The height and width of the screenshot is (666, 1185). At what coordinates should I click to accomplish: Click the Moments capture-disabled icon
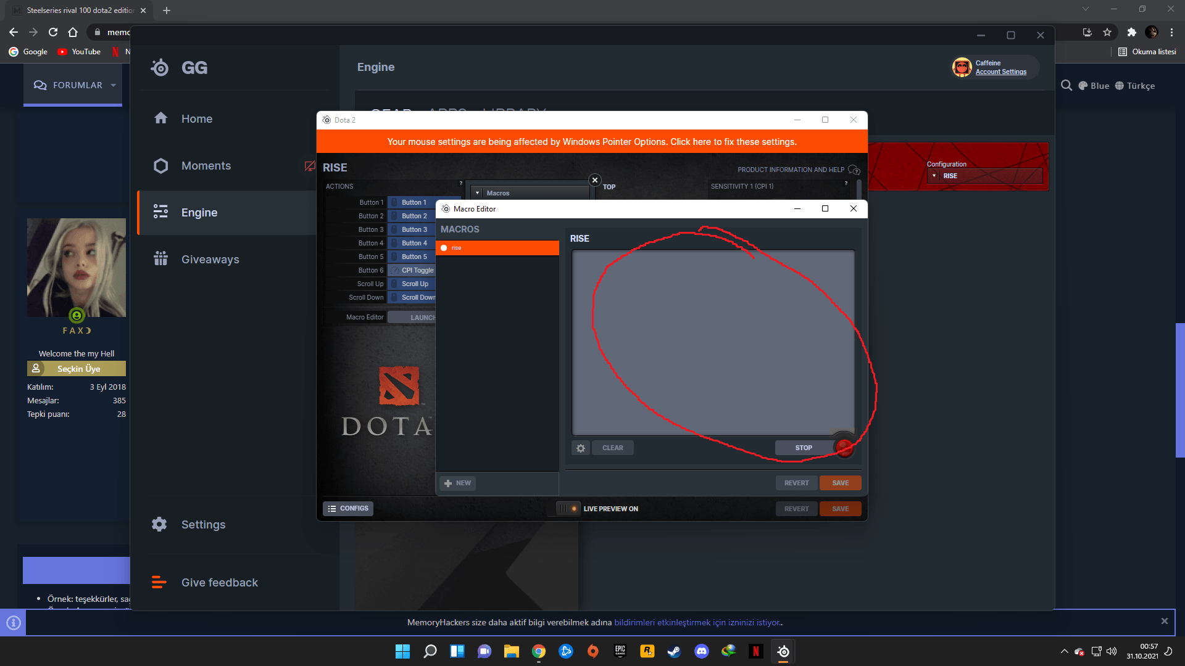[310, 166]
